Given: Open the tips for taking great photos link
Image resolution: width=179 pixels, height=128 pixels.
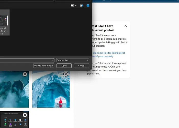Looking at the screenshot, I should (x=107, y=55).
